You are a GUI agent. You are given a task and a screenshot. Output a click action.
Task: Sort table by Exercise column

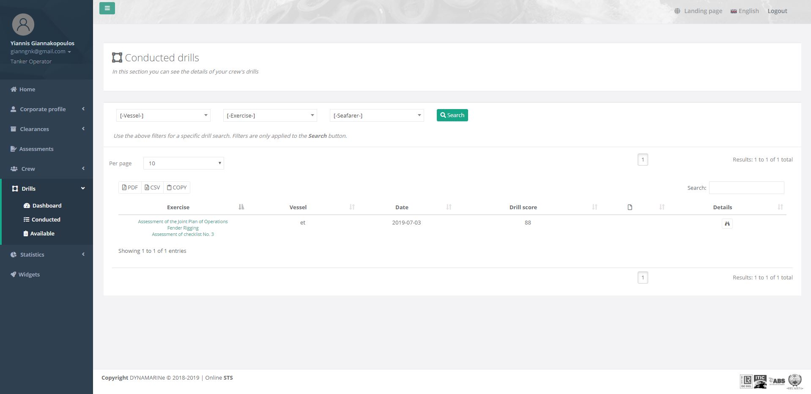178,207
